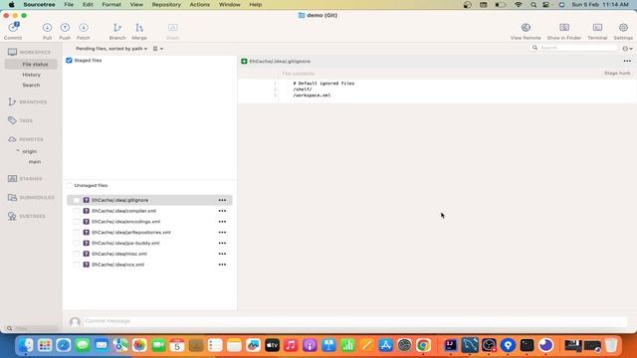Click the Commit message field

click(x=356, y=321)
